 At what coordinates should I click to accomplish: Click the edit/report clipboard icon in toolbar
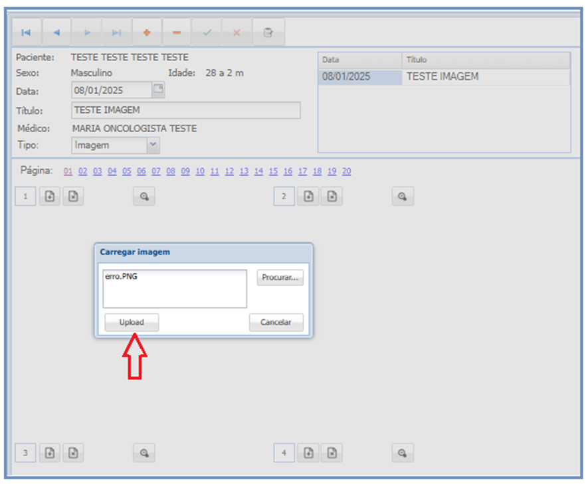[x=268, y=33]
